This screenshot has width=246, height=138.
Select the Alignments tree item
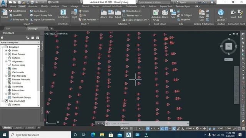coord(18,61)
